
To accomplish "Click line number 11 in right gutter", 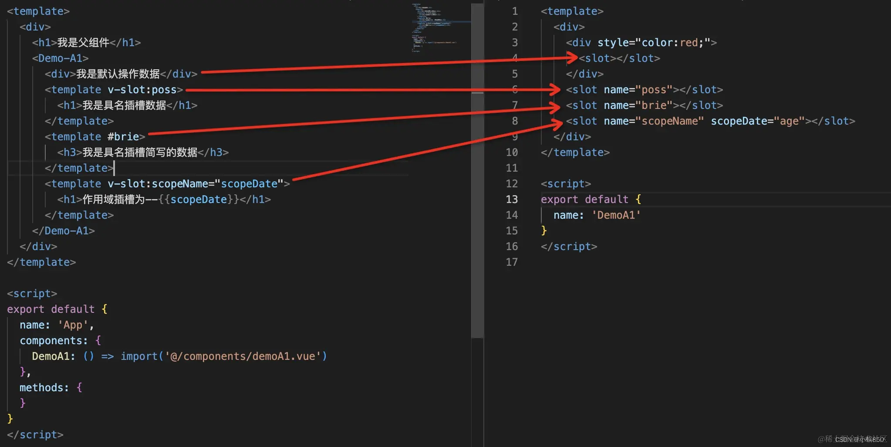I will click(512, 168).
